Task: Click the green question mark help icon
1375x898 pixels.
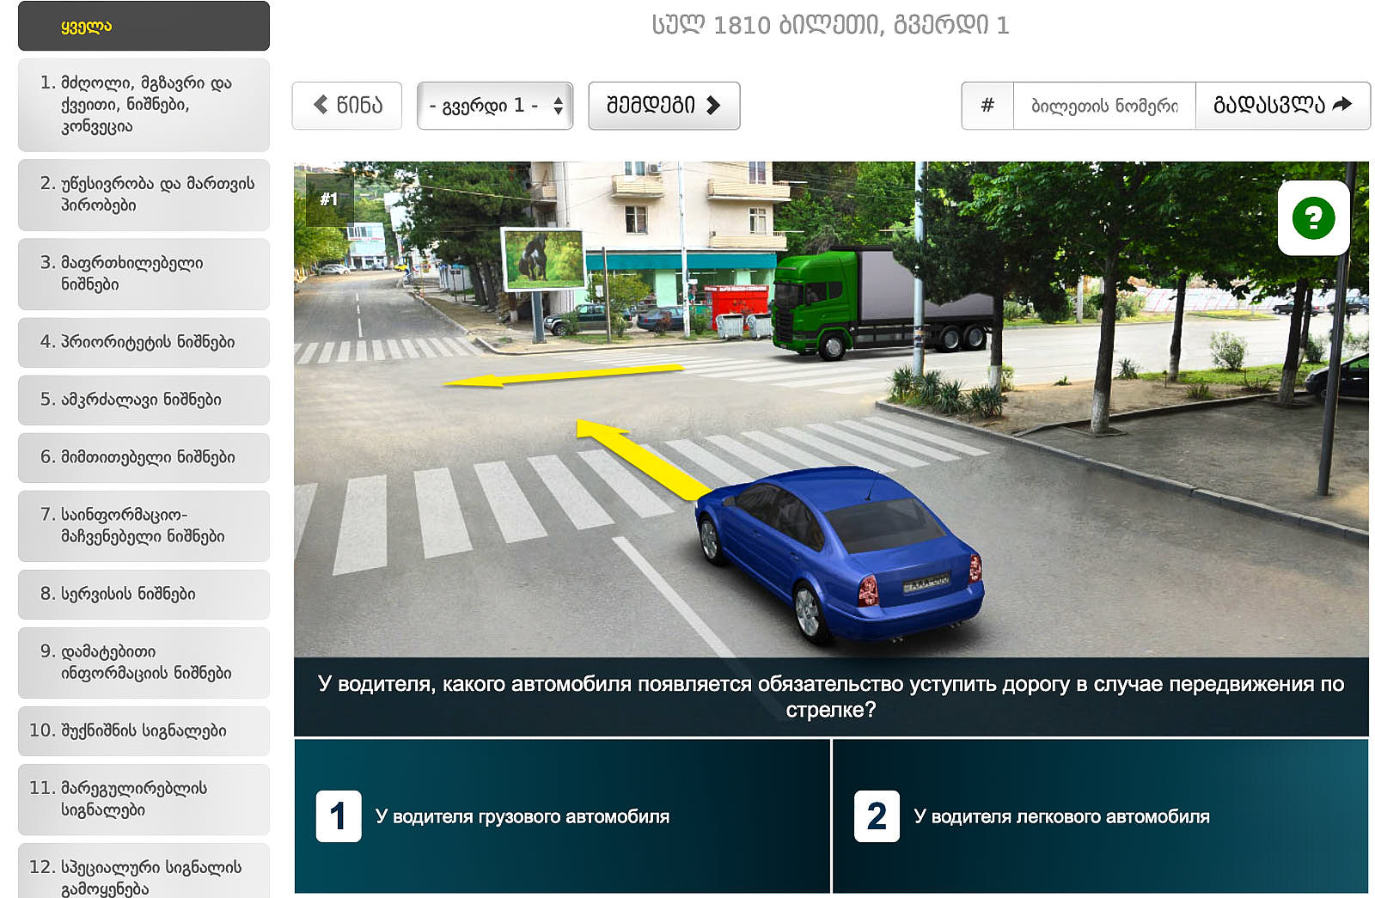Action: click(1312, 217)
